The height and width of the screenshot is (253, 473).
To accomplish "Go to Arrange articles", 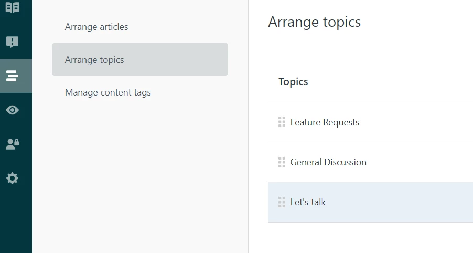I will tap(96, 27).
